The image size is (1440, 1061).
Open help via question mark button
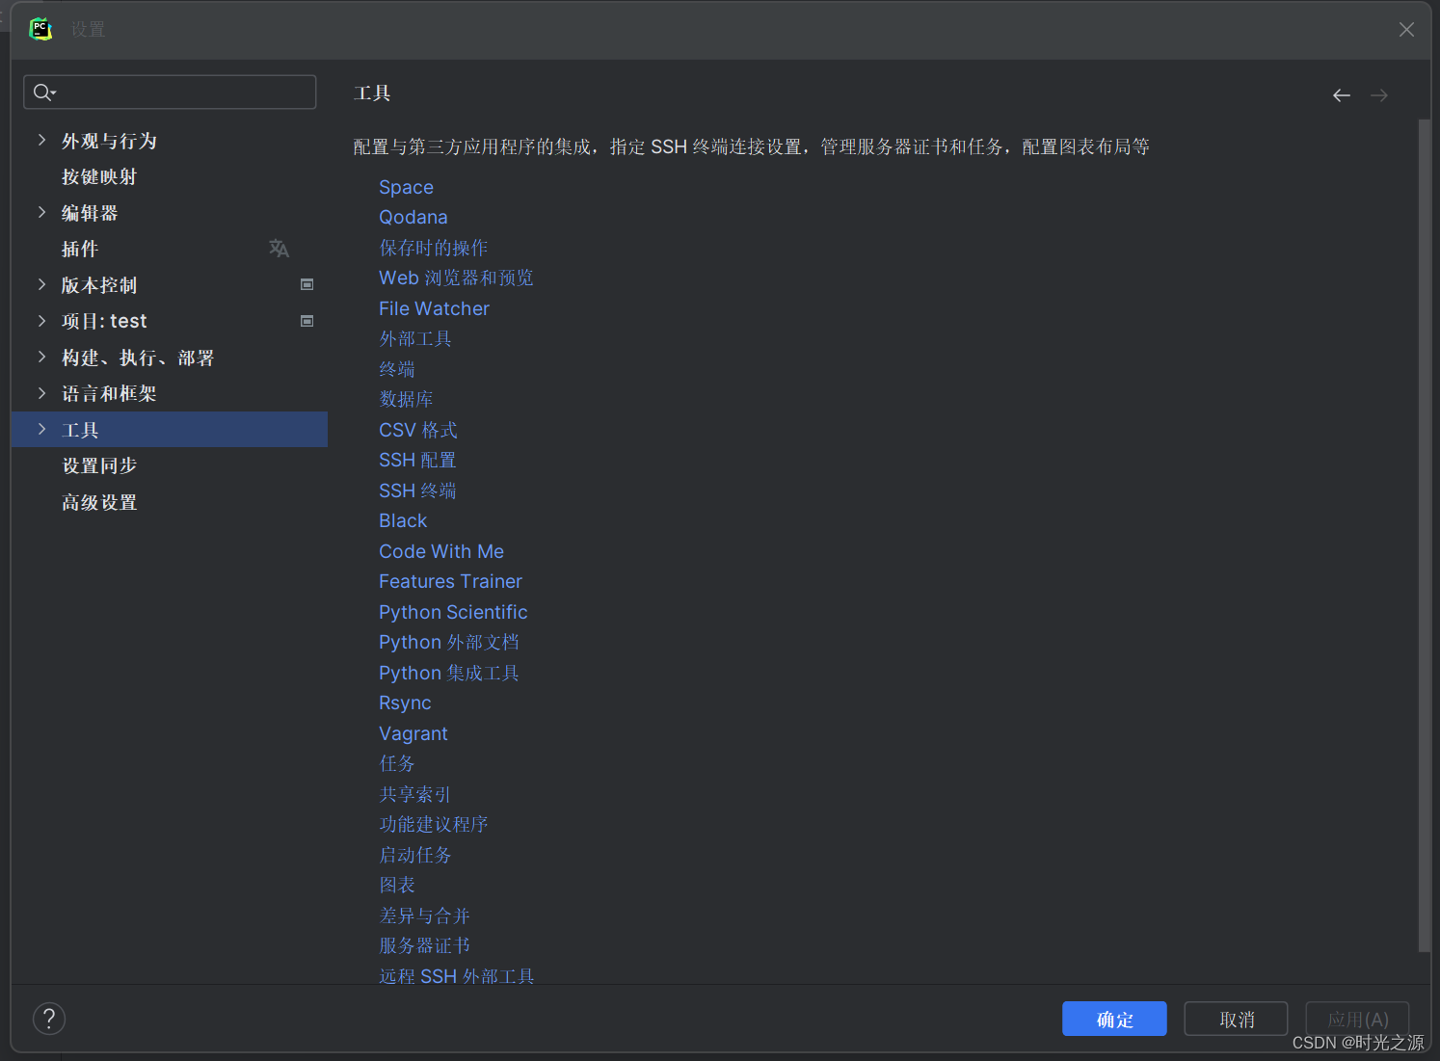(49, 1019)
